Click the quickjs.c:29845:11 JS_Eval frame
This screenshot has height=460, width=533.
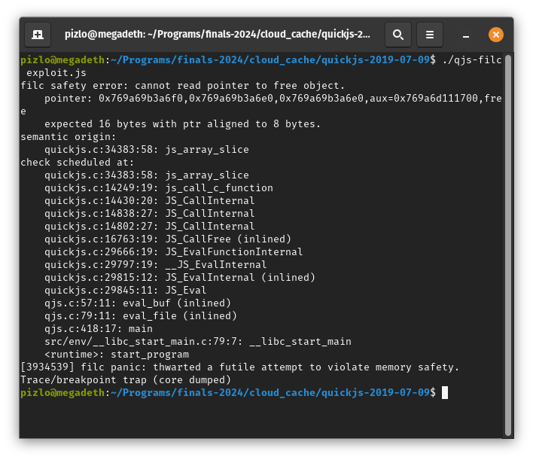tap(126, 291)
